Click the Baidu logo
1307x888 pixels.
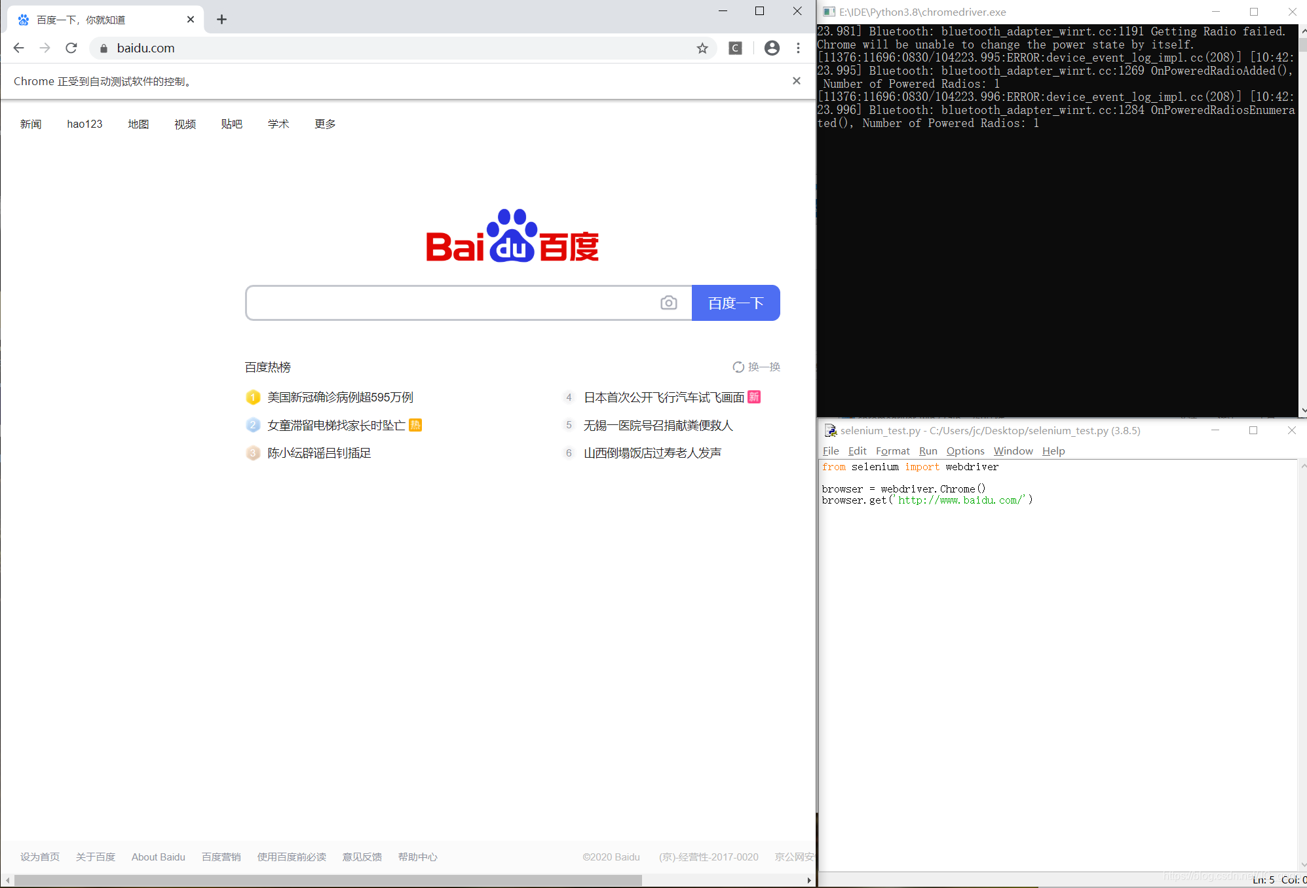coord(512,235)
